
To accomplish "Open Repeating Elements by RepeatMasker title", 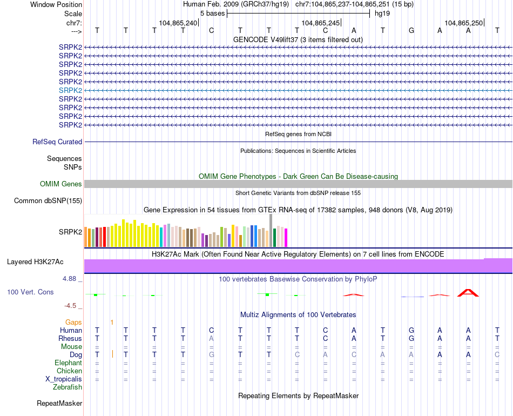I will (x=298, y=396).
